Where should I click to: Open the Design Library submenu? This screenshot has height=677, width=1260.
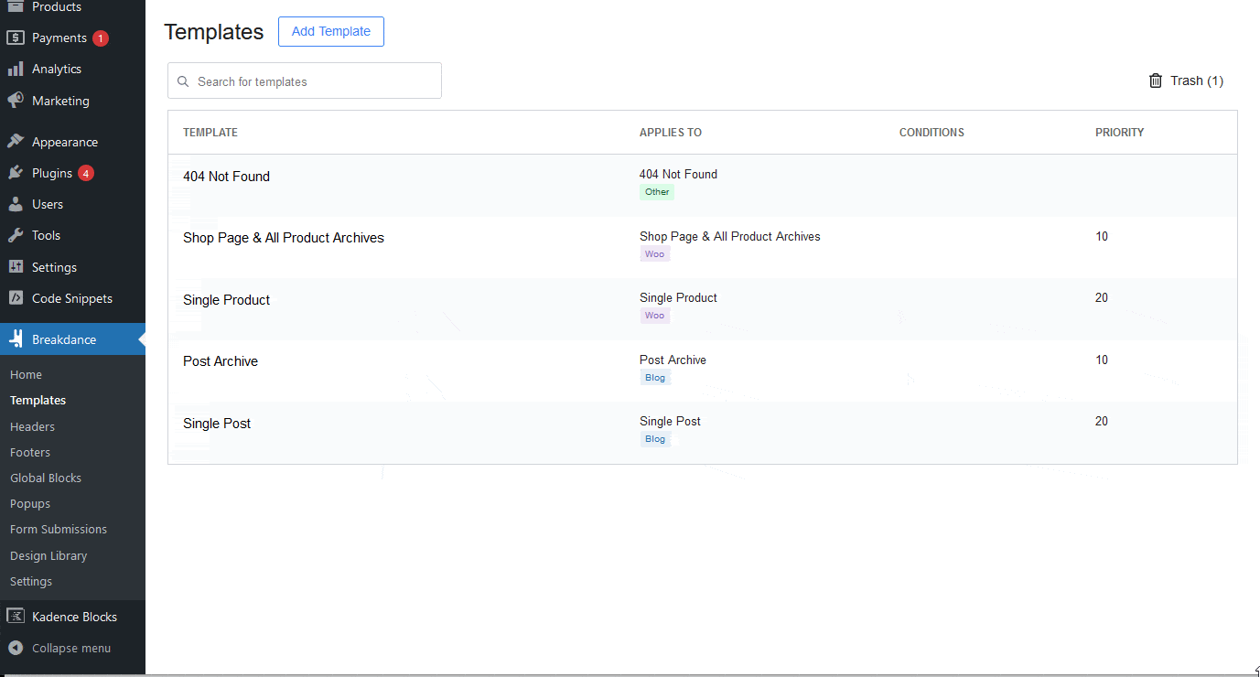coord(48,555)
